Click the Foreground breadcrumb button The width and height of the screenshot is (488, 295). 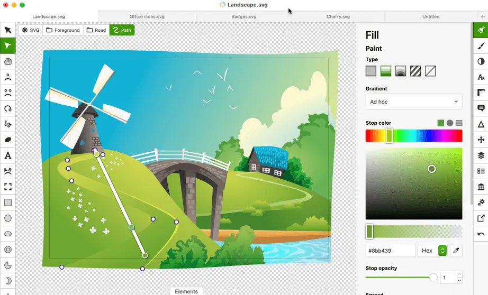(63, 30)
